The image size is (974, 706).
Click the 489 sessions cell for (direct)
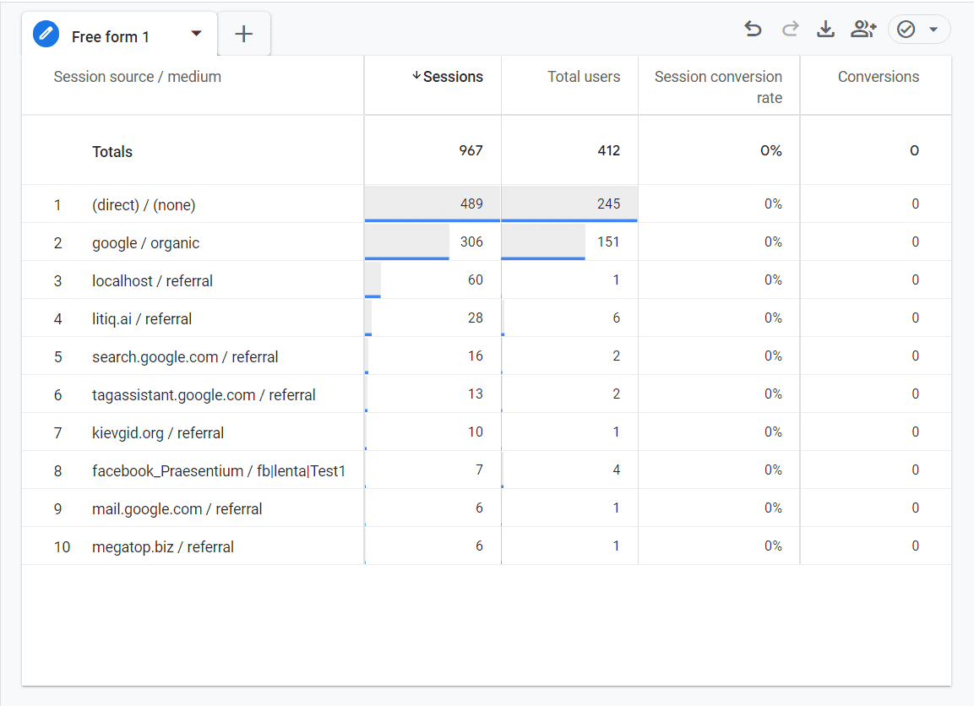click(471, 204)
